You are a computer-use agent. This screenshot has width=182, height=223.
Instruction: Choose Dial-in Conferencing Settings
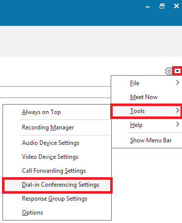pyautogui.click(x=57, y=185)
